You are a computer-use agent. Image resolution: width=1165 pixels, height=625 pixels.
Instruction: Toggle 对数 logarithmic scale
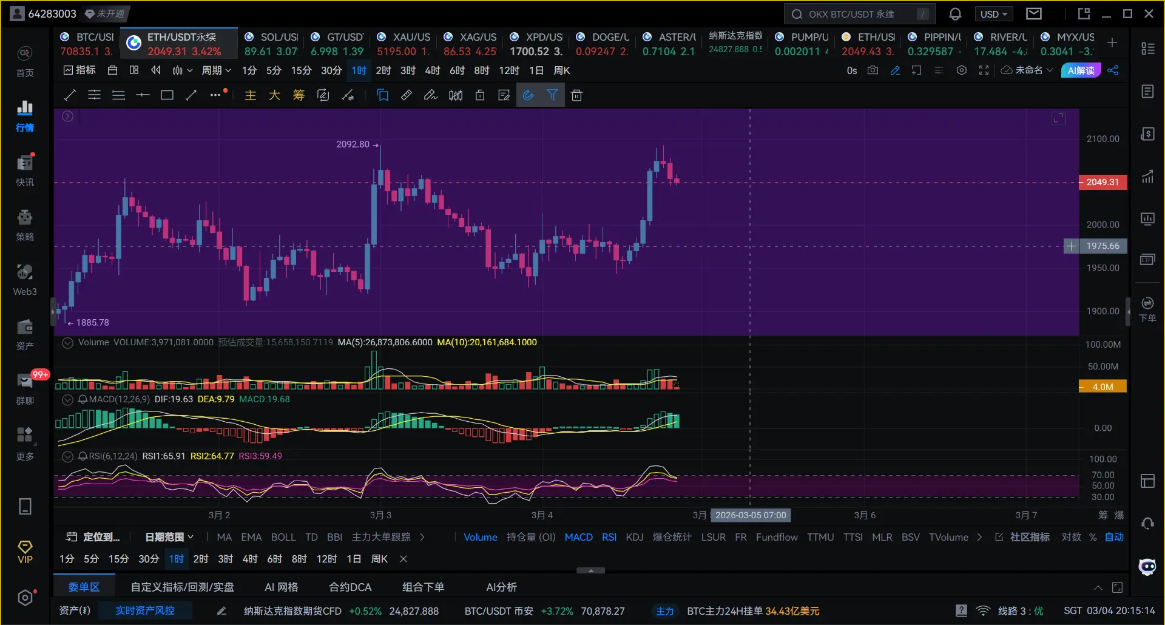pos(1072,537)
